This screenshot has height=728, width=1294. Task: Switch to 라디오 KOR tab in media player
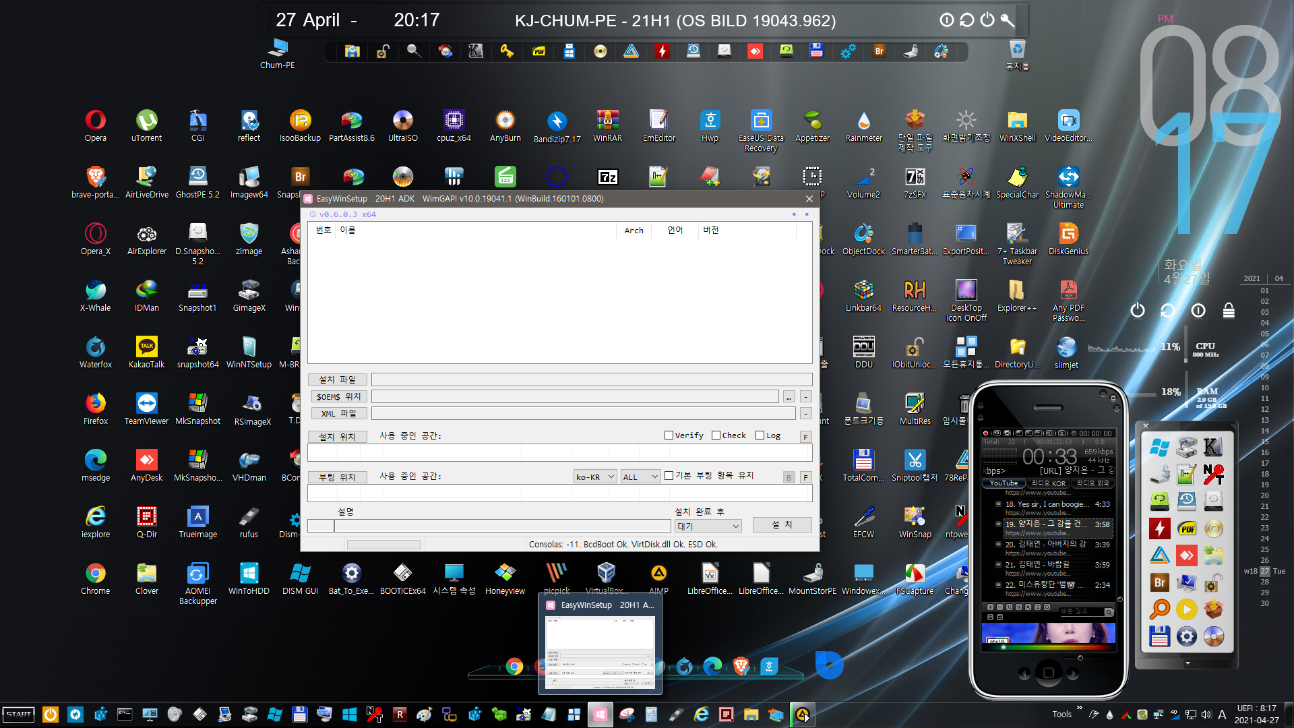tap(1048, 483)
